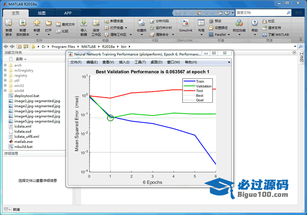Click Request Support

[x=271, y=28]
